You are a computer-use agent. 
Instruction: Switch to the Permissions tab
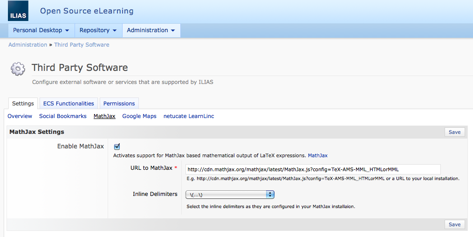119,104
